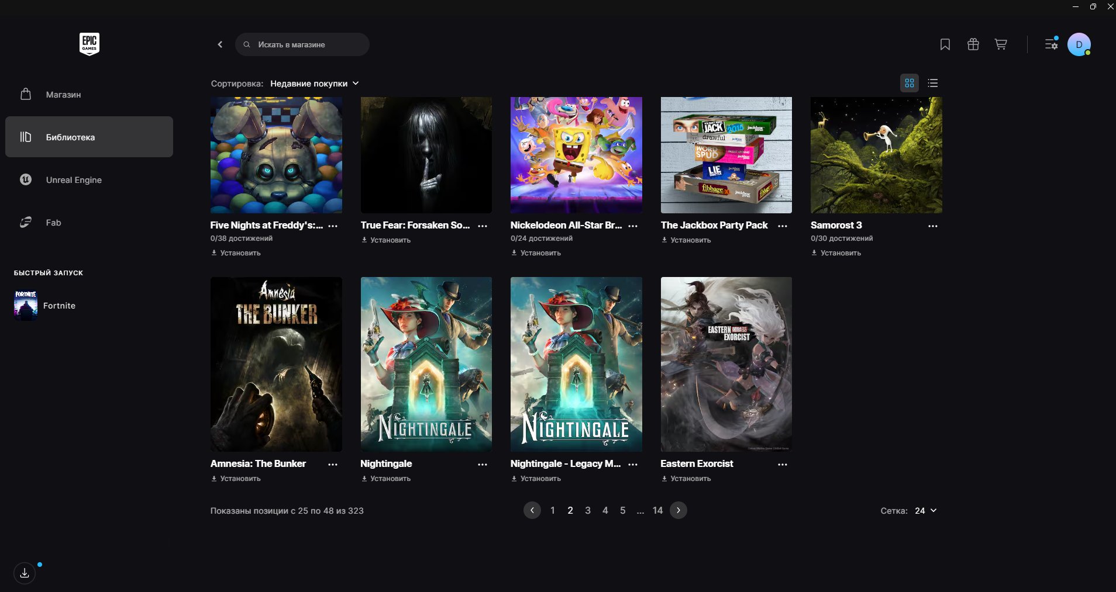Open options menu for Nightingale - Legacy Mode
The height and width of the screenshot is (592, 1116).
point(633,465)
